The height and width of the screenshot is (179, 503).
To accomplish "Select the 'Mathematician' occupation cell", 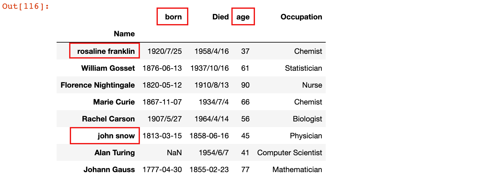I will click(x=297, y=170).
